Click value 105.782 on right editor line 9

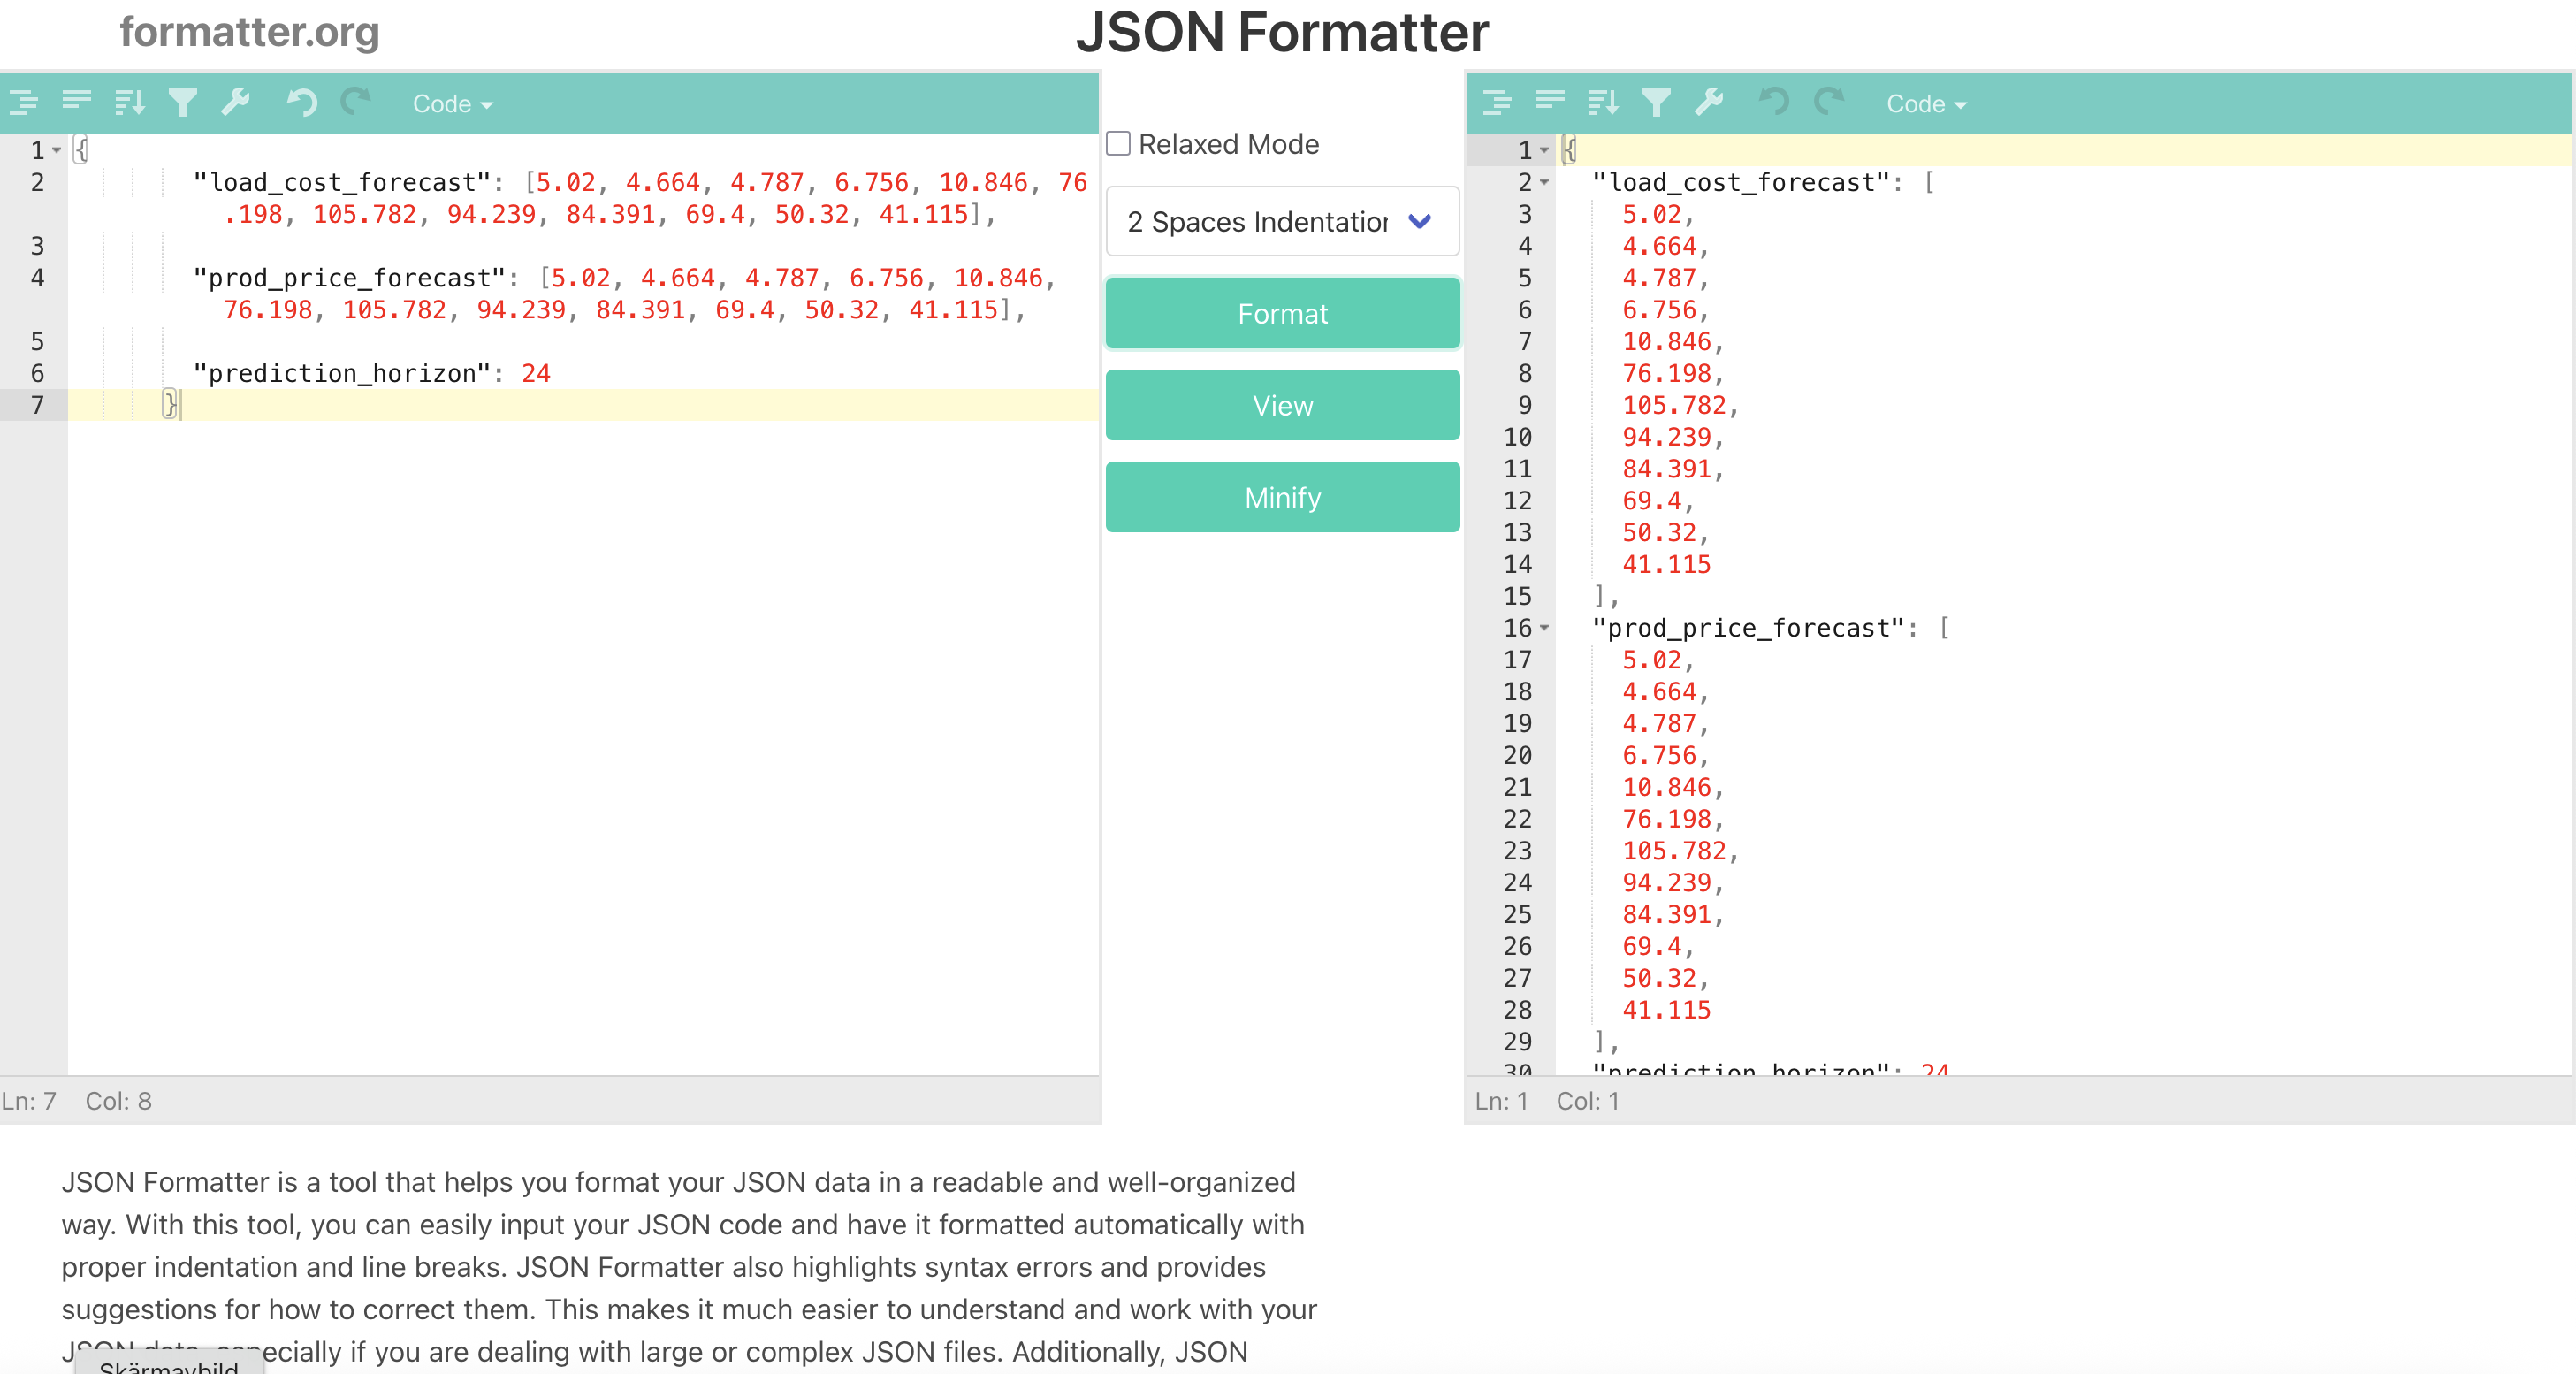click(x=1674, y=406)
